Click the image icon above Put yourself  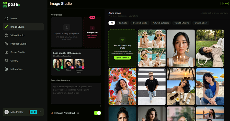point(122,40)
